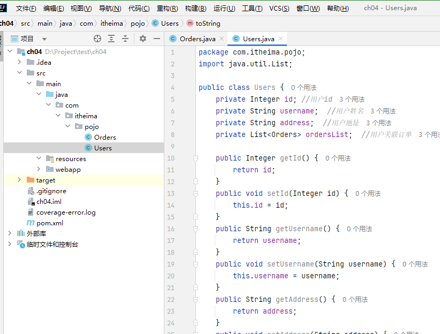Select the pom.xml Maven file
Viewport: 440px width, 334px height.
(49, 223)
